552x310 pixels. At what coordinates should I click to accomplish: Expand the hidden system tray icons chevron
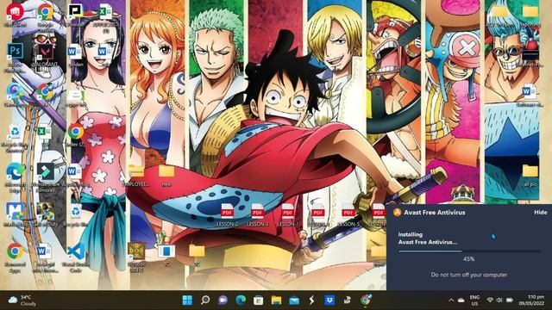(451, 301)
